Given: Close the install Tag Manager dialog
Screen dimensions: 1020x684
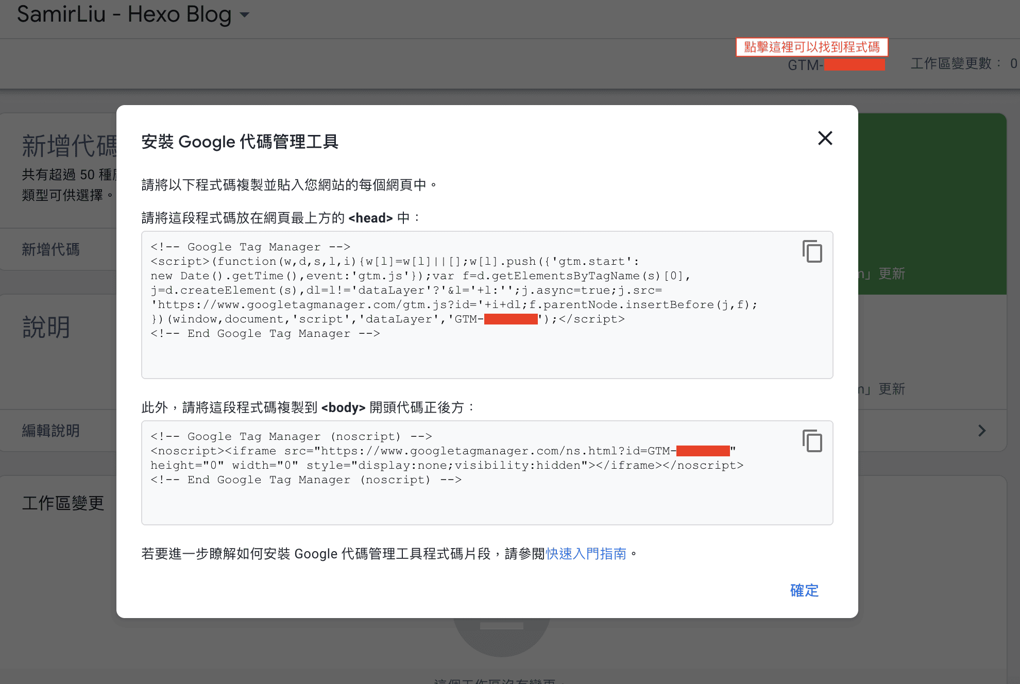Looking at the screenshot, I should pyautogui.click(x=825, y=138).
